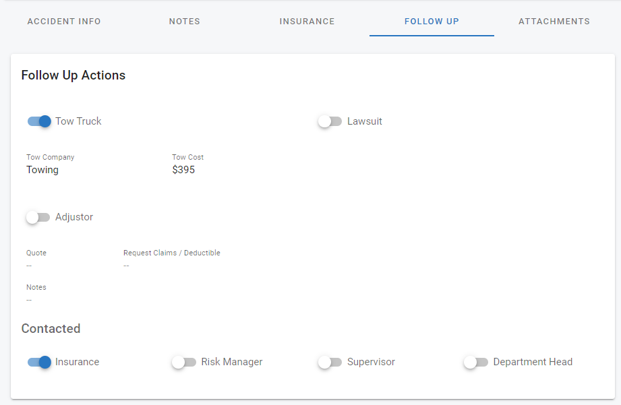Click the Contacted section heading

coord(51,329)
